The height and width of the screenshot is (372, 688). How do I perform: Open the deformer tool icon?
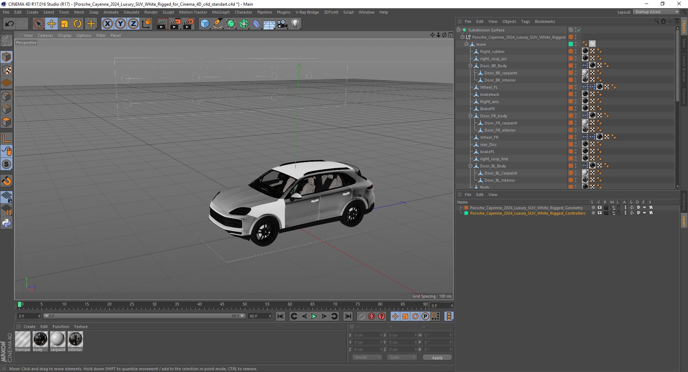257,24
